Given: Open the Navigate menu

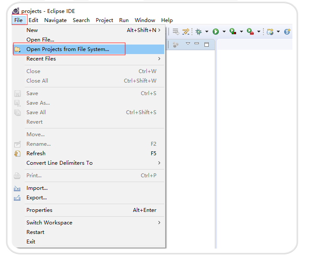Looking at the screenshot, I should [55, 20].
